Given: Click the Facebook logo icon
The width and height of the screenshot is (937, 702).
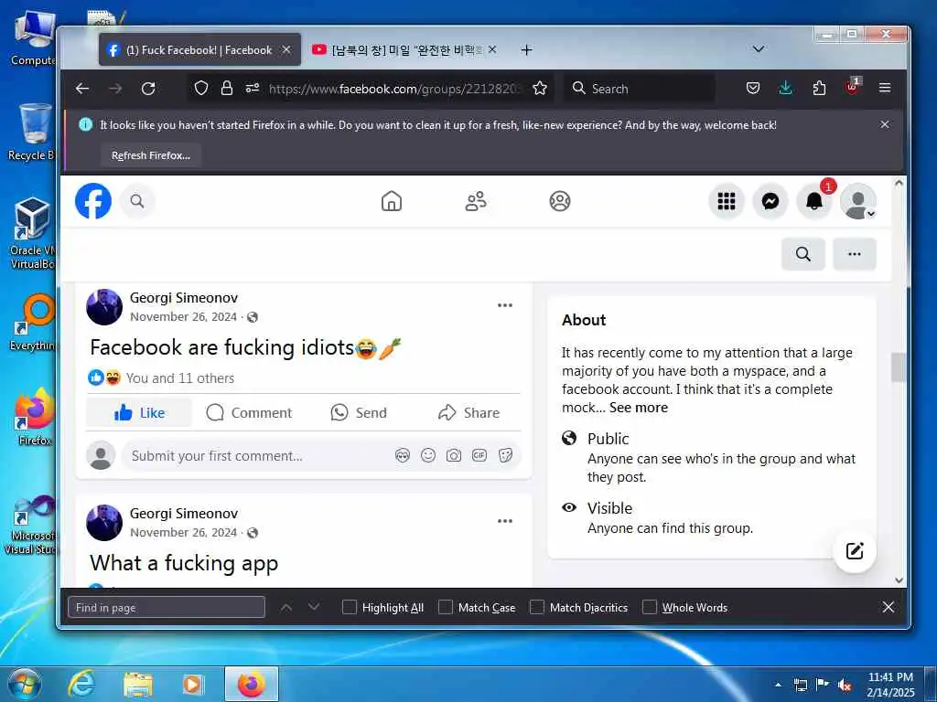Looking at the screenshot, I should pyautogui.click(x=93, y=201).
